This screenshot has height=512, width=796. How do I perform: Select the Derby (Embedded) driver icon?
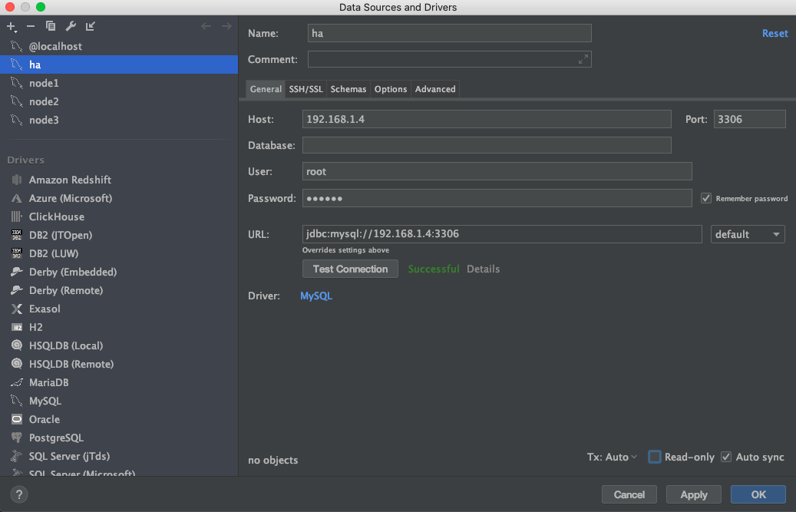click(17, 272)
